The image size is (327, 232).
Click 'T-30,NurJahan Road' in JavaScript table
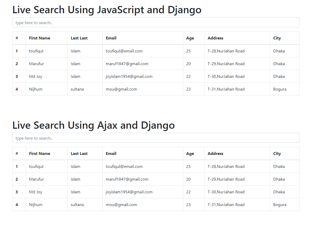(x=226, y=76)
